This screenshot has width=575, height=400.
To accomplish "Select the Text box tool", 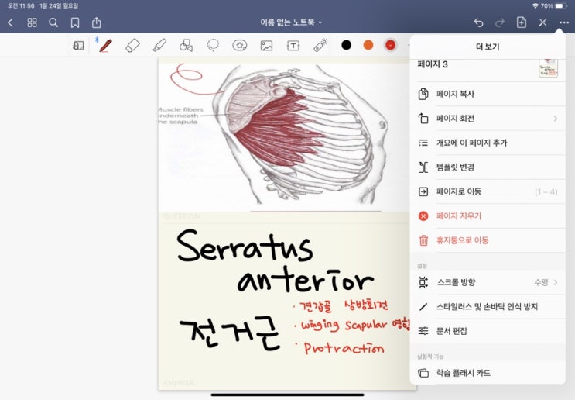I will click(293, 46).
